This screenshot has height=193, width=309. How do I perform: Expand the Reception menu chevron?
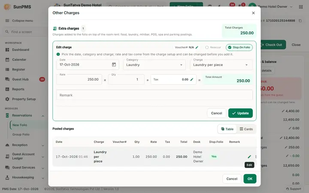43,145
